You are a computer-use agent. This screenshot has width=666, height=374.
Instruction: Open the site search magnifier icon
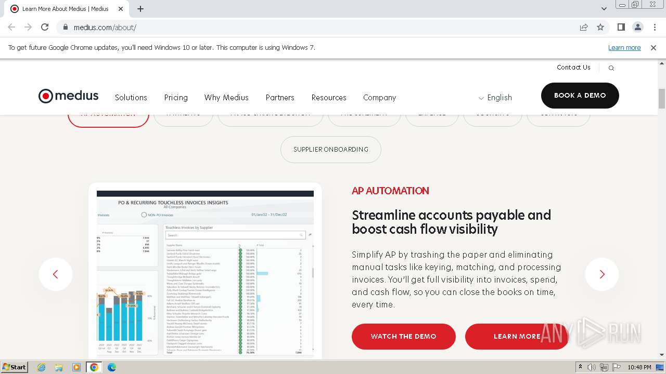[x=611, y=68]
